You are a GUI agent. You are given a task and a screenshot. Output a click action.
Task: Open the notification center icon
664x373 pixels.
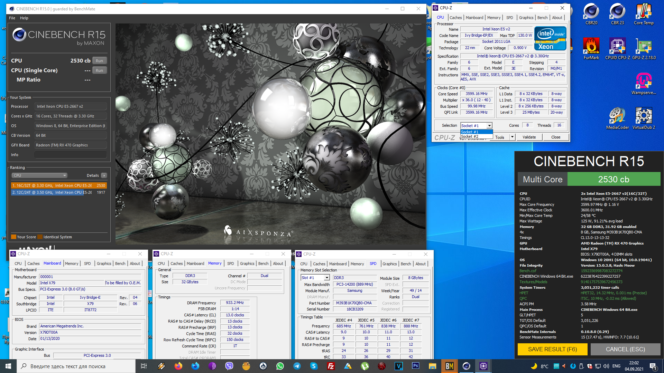(x=653, y=366)
